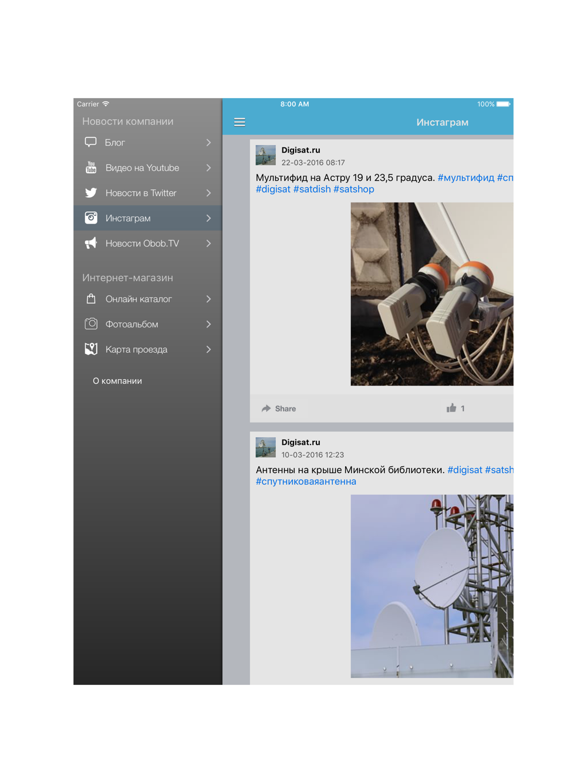Click the map icon for directions
The width and height of the screenshot is (587, 783).
pos(91,349)
